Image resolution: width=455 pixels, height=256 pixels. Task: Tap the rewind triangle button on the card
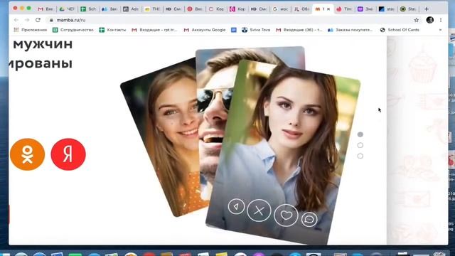click(236, 207)
